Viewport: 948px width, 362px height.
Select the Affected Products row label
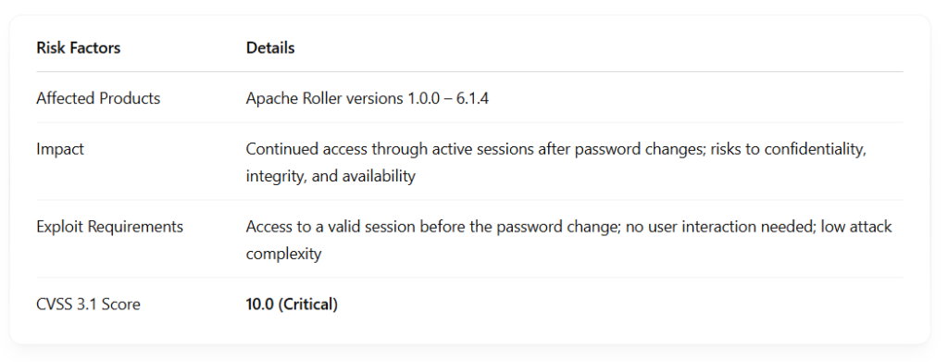tap(98, 98)
